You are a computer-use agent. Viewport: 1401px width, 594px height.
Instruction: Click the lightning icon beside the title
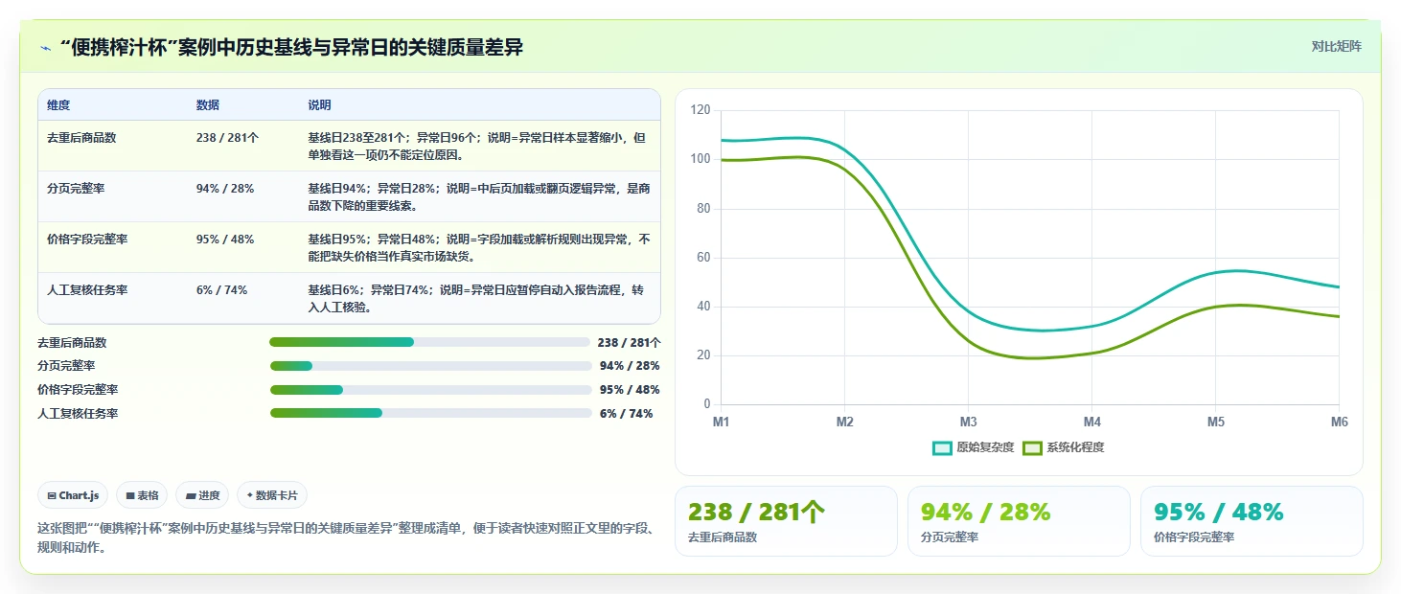click(46, 48)
